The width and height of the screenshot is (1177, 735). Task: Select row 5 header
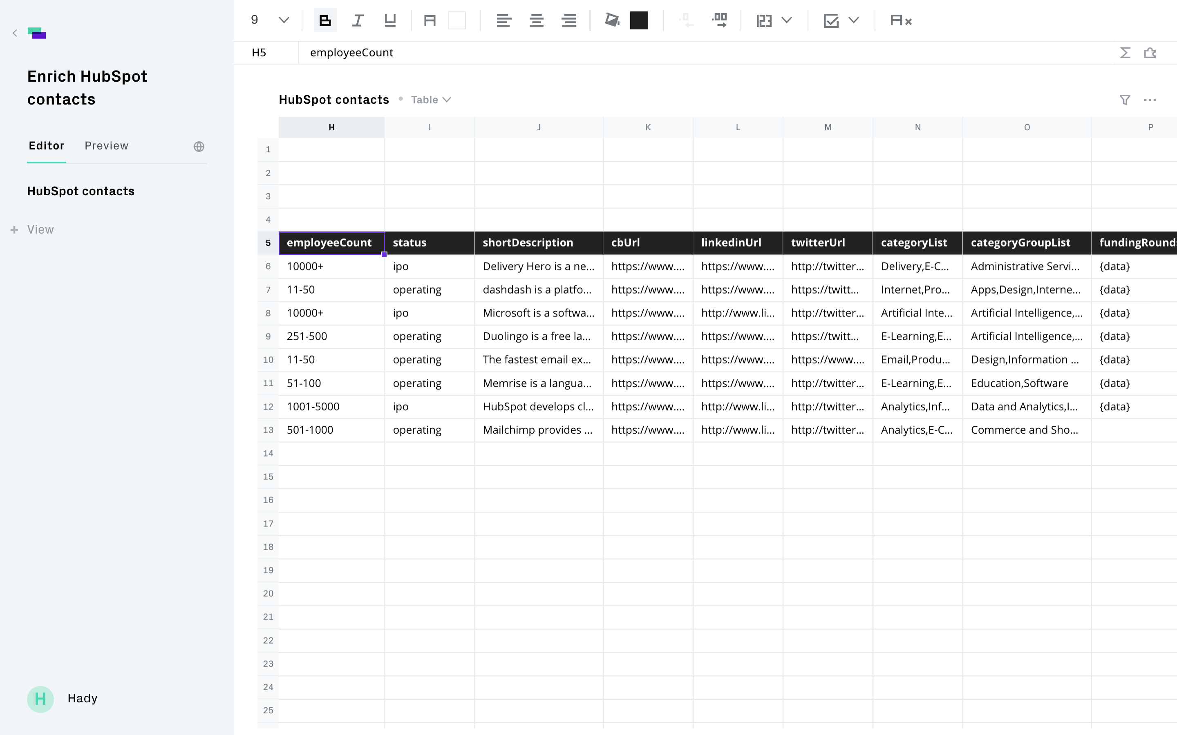[268, 243]
